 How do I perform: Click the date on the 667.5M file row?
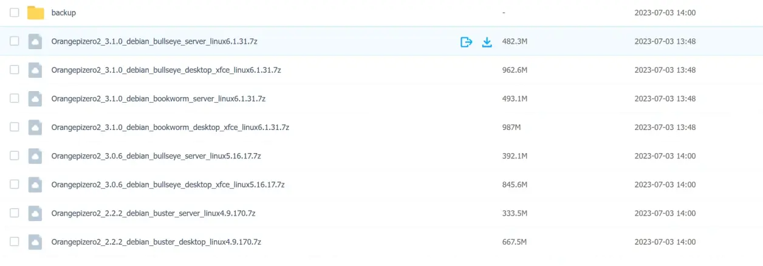coord(665,242)
